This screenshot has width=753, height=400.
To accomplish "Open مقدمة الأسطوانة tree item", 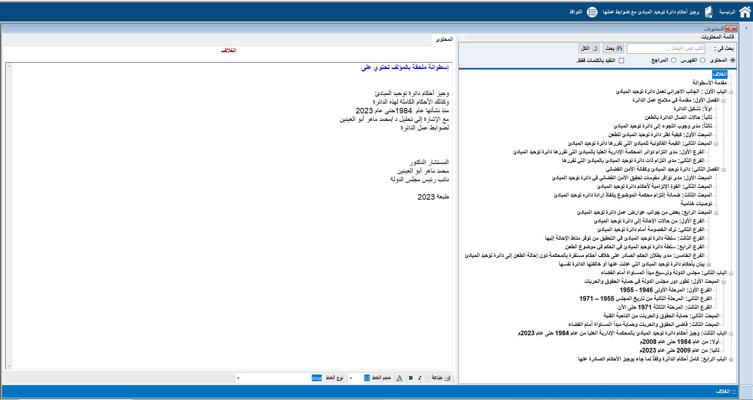I will pyautogui.click(x=709, y=83).
